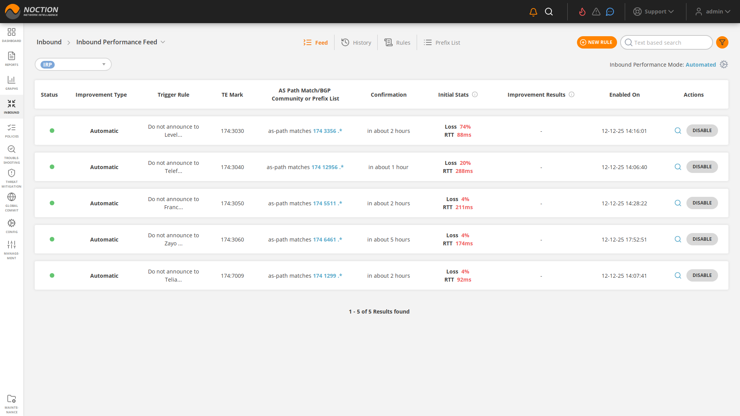Open the Graphs section in the sidebar
740x416 pixels.
12,82
